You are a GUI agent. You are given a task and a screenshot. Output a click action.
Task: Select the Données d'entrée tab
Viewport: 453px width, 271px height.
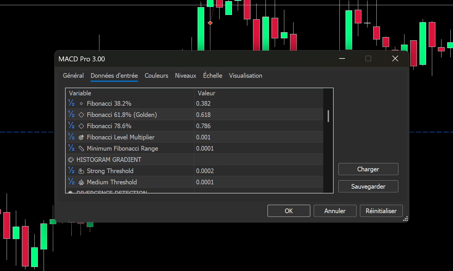click(x=114, y=75)
